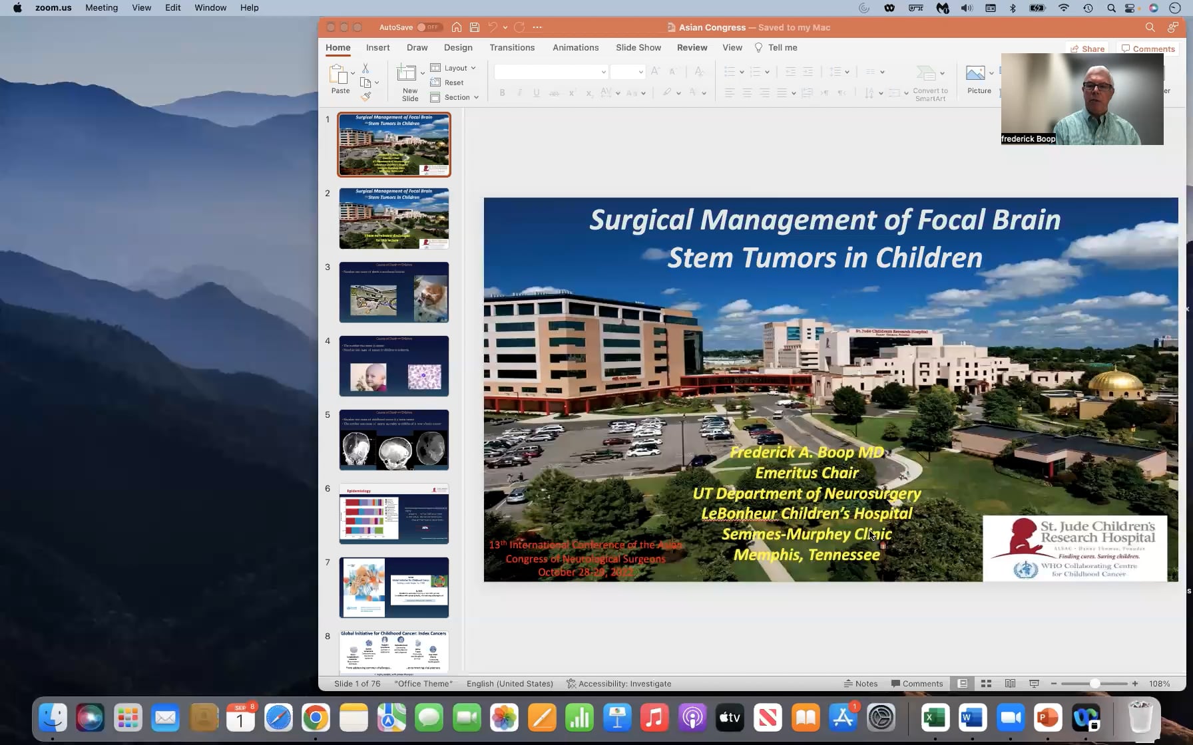Open Comments from the status bar

917,683
